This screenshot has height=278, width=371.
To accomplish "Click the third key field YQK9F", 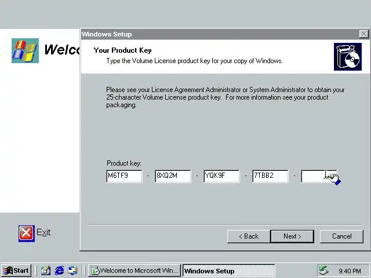I will 221,176.
